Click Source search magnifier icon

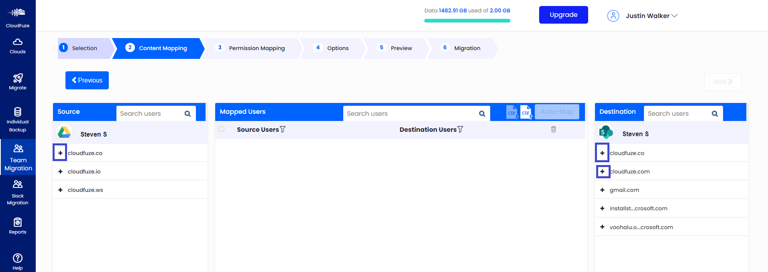(x=187, y=114)
